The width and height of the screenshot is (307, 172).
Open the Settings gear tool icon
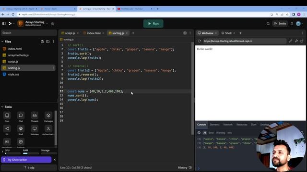point(21,142)
